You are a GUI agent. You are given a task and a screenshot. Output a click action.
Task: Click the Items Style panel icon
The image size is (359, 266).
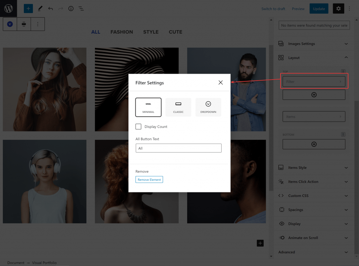281,168
